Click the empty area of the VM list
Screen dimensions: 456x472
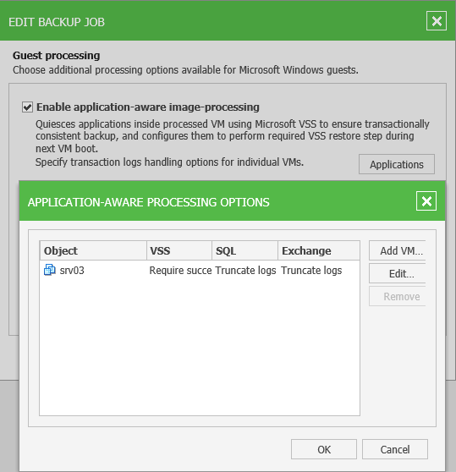[x=200, y=346]
